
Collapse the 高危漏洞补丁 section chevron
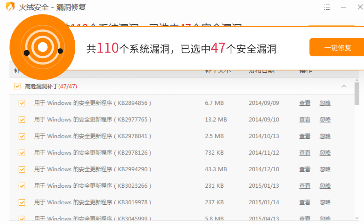tap(344, 86)
